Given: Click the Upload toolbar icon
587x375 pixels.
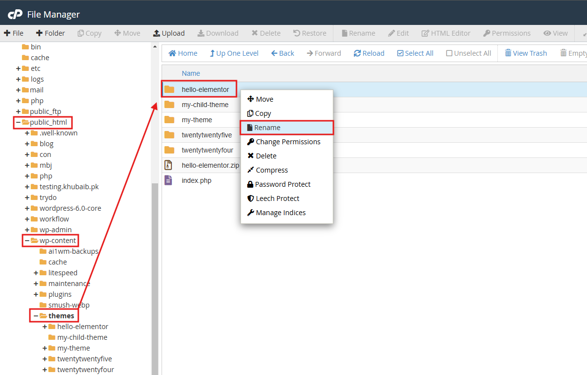Looking at the screenshot, I should [x=157, y=33].
